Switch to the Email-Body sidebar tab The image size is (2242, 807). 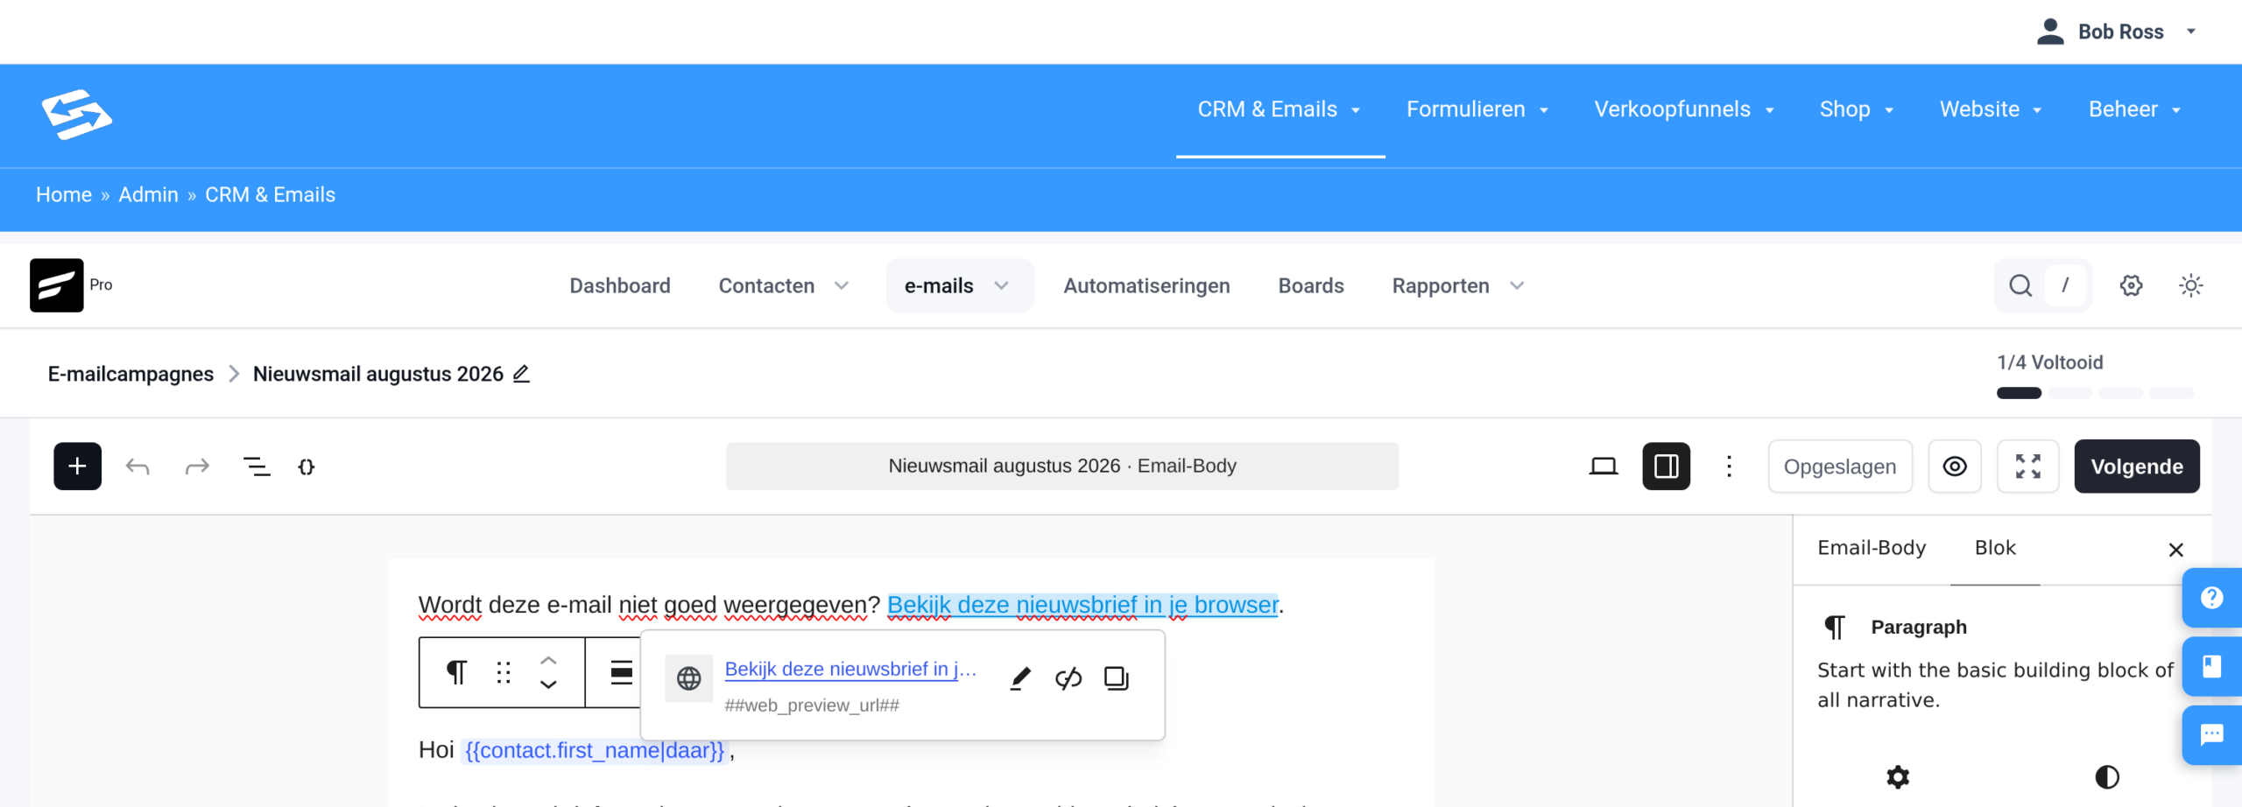pos(1872,548)
